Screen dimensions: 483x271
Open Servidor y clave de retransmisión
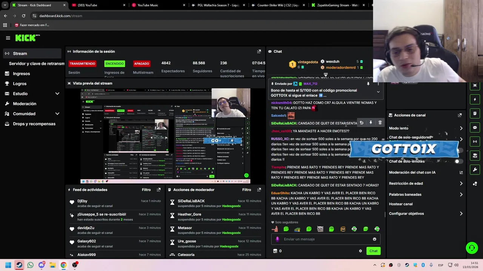point(37,64)
